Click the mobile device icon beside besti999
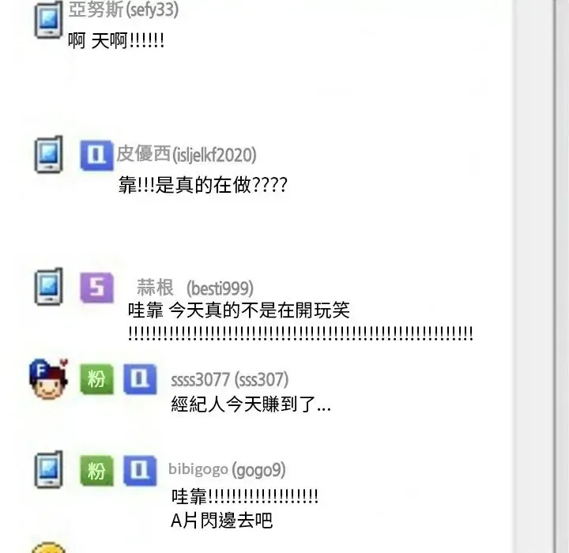The width and height of the screenshot is (569, 553). (x=49, y=286)
